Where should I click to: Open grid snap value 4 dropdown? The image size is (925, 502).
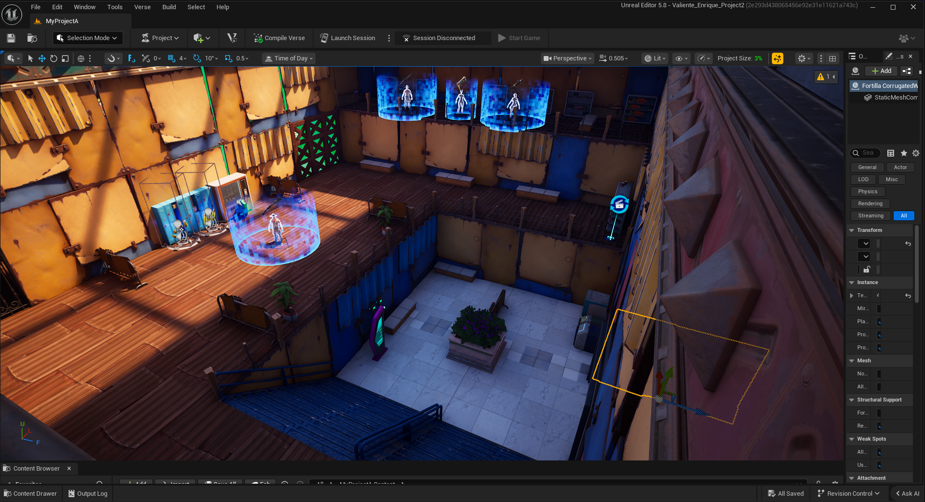click(x=183, y=58)
